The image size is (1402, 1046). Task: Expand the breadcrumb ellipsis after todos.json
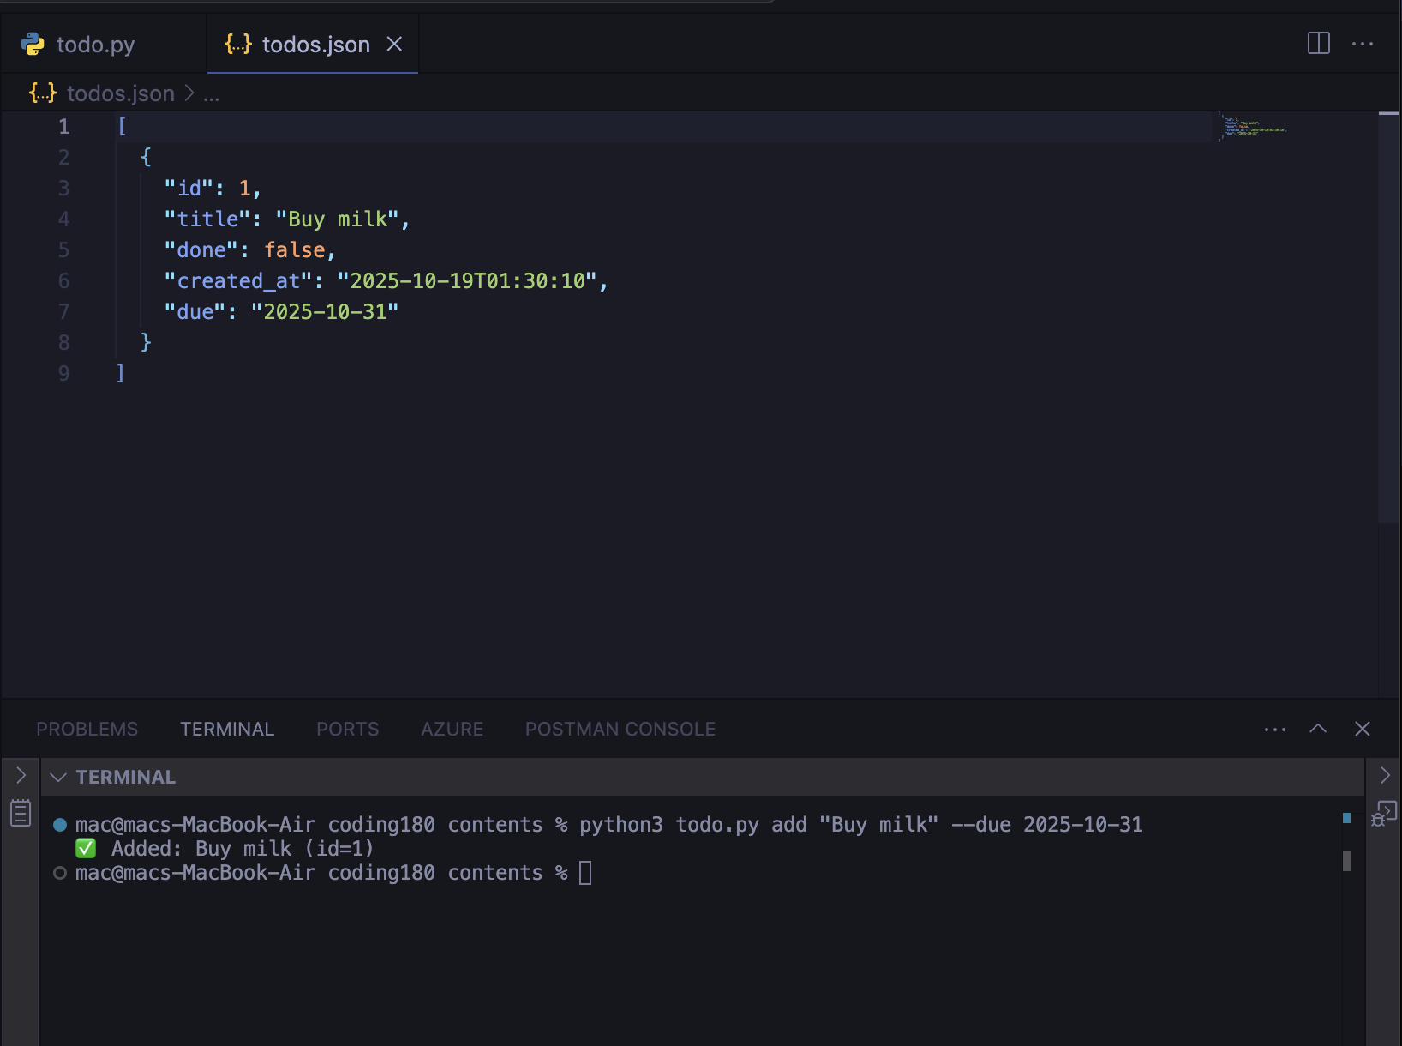[212, 93]
